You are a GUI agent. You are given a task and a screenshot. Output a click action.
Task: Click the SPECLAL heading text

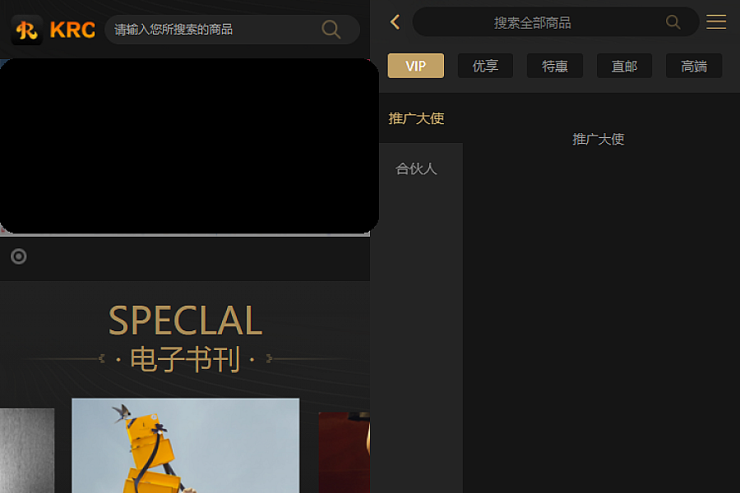click(185, 320)
